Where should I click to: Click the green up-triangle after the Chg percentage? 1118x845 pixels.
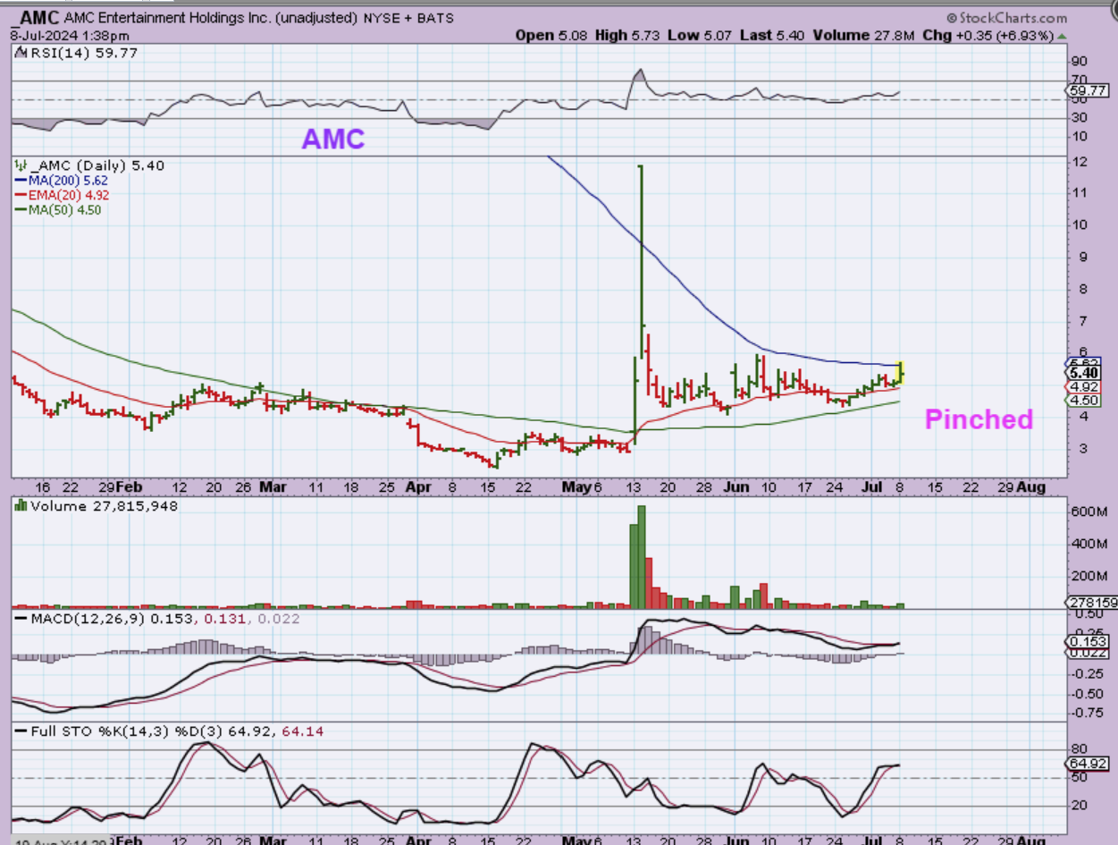point(1062,36)
